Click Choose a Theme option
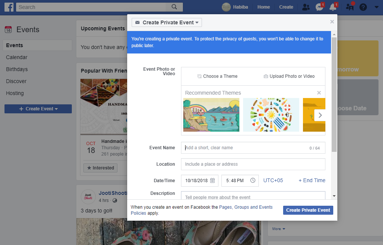The width and height of the screenshot is (383, 245). (217, 76)
